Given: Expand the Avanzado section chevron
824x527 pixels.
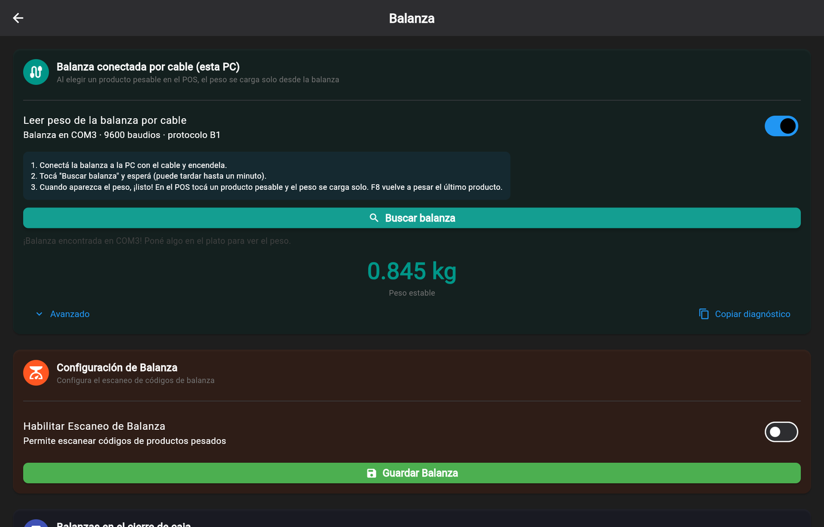Looking at the screenshot, I should point(39,314).
